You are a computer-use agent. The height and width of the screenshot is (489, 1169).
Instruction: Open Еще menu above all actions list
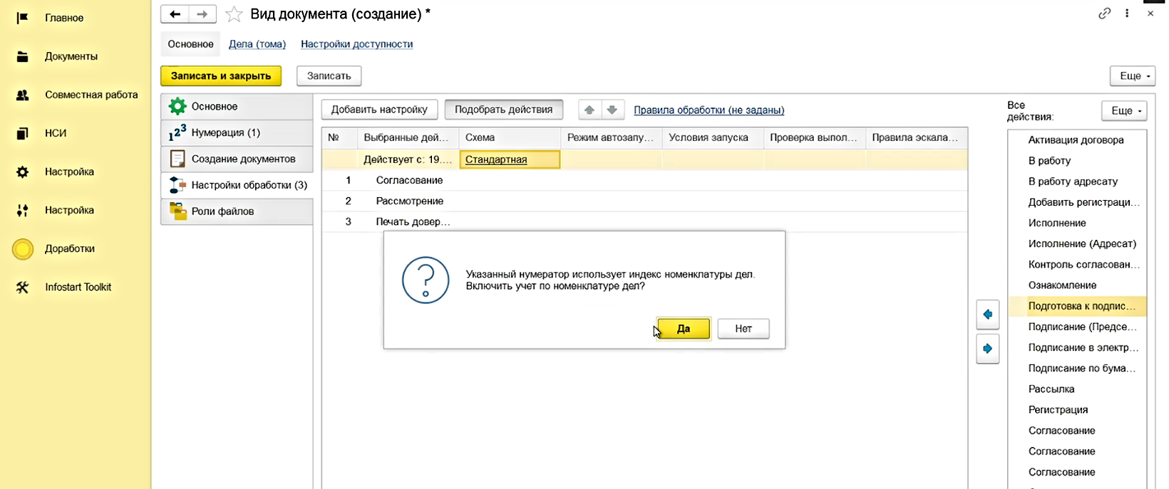pyautogui.click(x=1124, y=111)
